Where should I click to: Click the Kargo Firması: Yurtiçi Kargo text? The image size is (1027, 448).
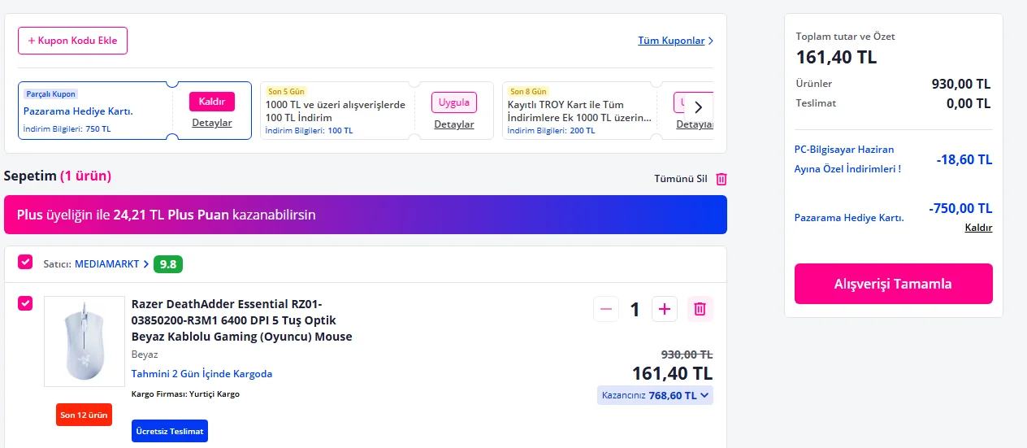pyautogui.click(x=185, y=394)
